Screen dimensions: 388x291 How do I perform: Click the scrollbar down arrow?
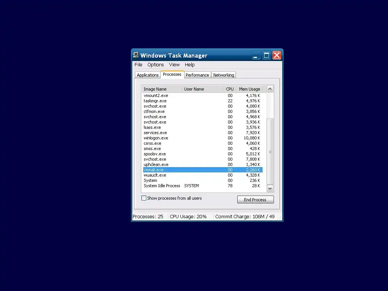(270, 189)
